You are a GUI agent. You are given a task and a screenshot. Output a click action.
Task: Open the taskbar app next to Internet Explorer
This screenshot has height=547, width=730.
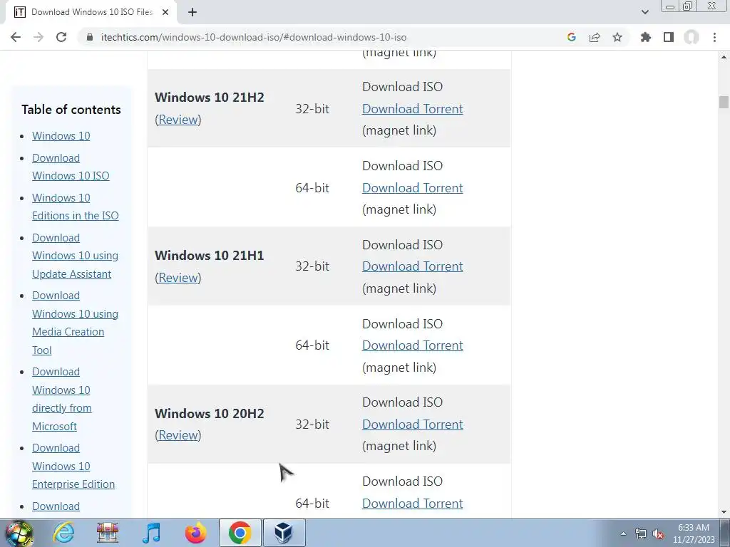coord(108,533)
